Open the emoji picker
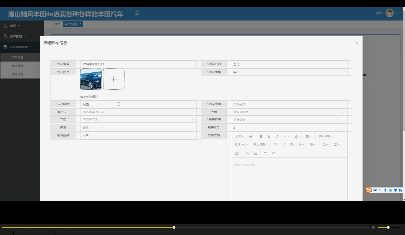 tap(325, 145)
